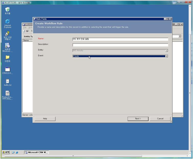Launch Internet Explorer from the desktop

[7, 23]
